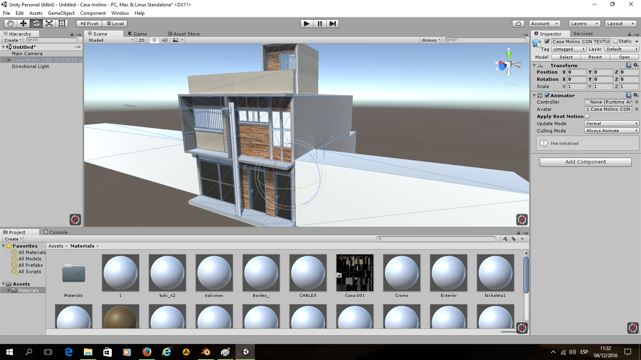Click the model Select button

pos(566,57)
